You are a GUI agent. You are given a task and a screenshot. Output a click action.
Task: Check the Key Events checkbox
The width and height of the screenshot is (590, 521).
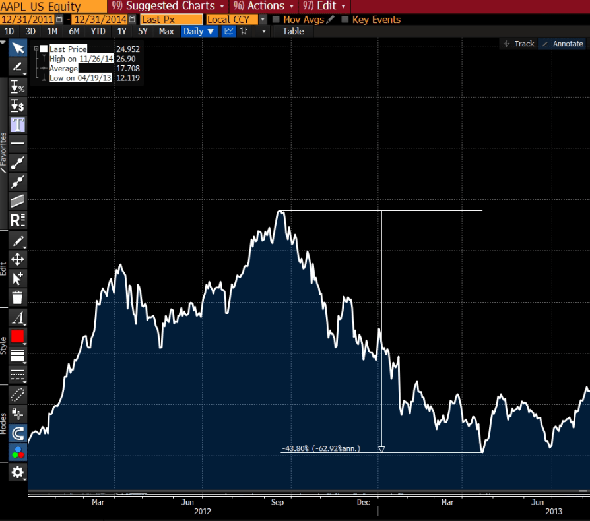pyautogui.click(x=345, y=20)
